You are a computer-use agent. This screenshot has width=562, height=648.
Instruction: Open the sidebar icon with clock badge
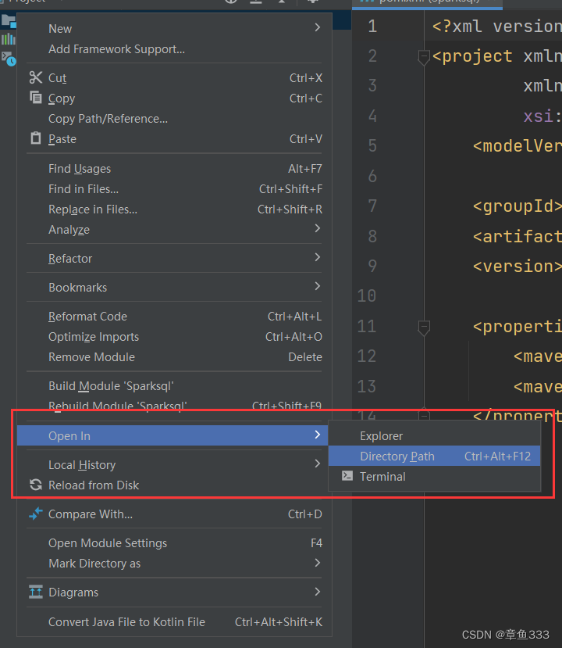[9, 59]
